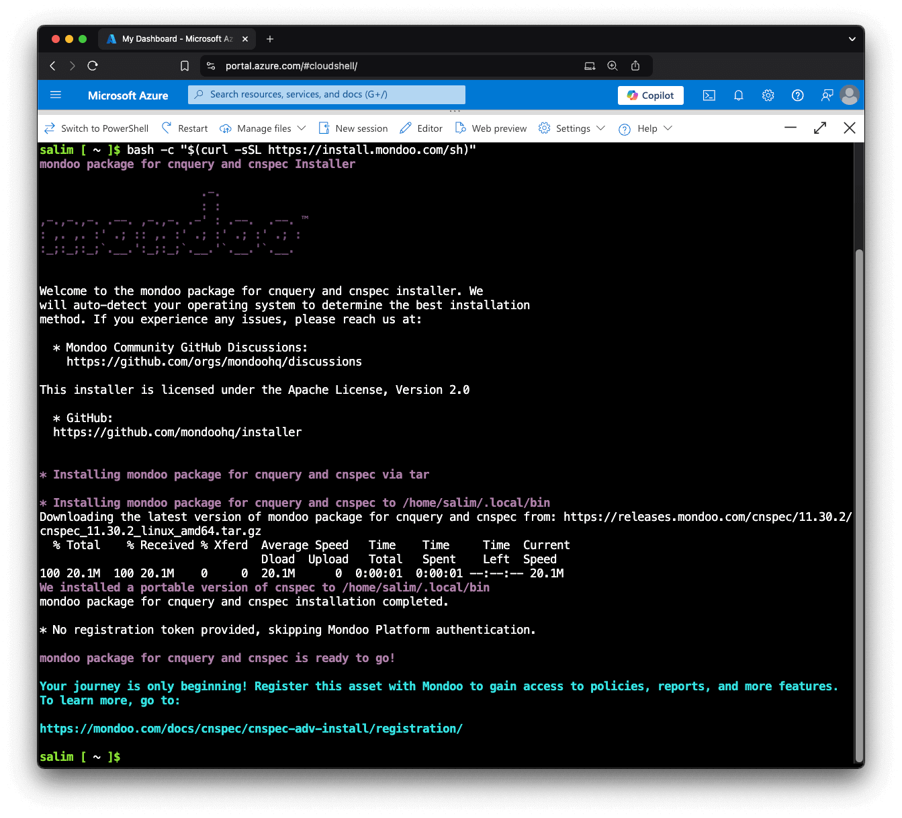Expand the browser tab list chevron
902x818 pixels.
click(852, 38)
